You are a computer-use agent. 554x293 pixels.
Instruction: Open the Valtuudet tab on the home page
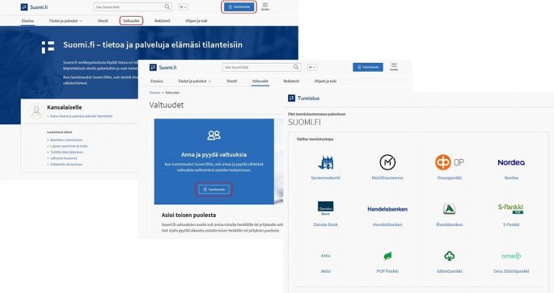click(x=132, y=21)
